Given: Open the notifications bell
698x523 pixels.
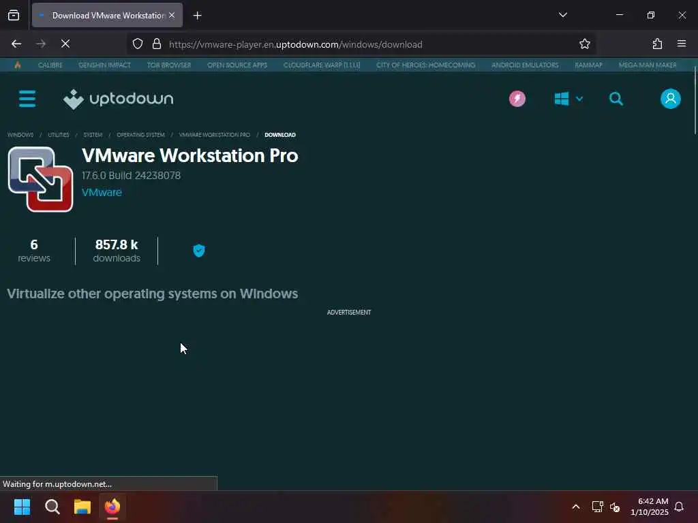Looking at the screenshot, I should pos(680,507).
